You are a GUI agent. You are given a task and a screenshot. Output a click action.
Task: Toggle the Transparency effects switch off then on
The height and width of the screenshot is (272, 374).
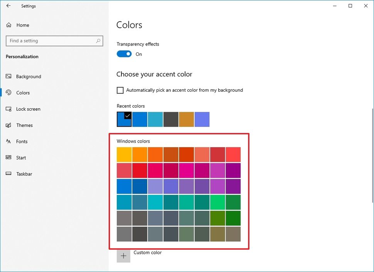(124, 54)
